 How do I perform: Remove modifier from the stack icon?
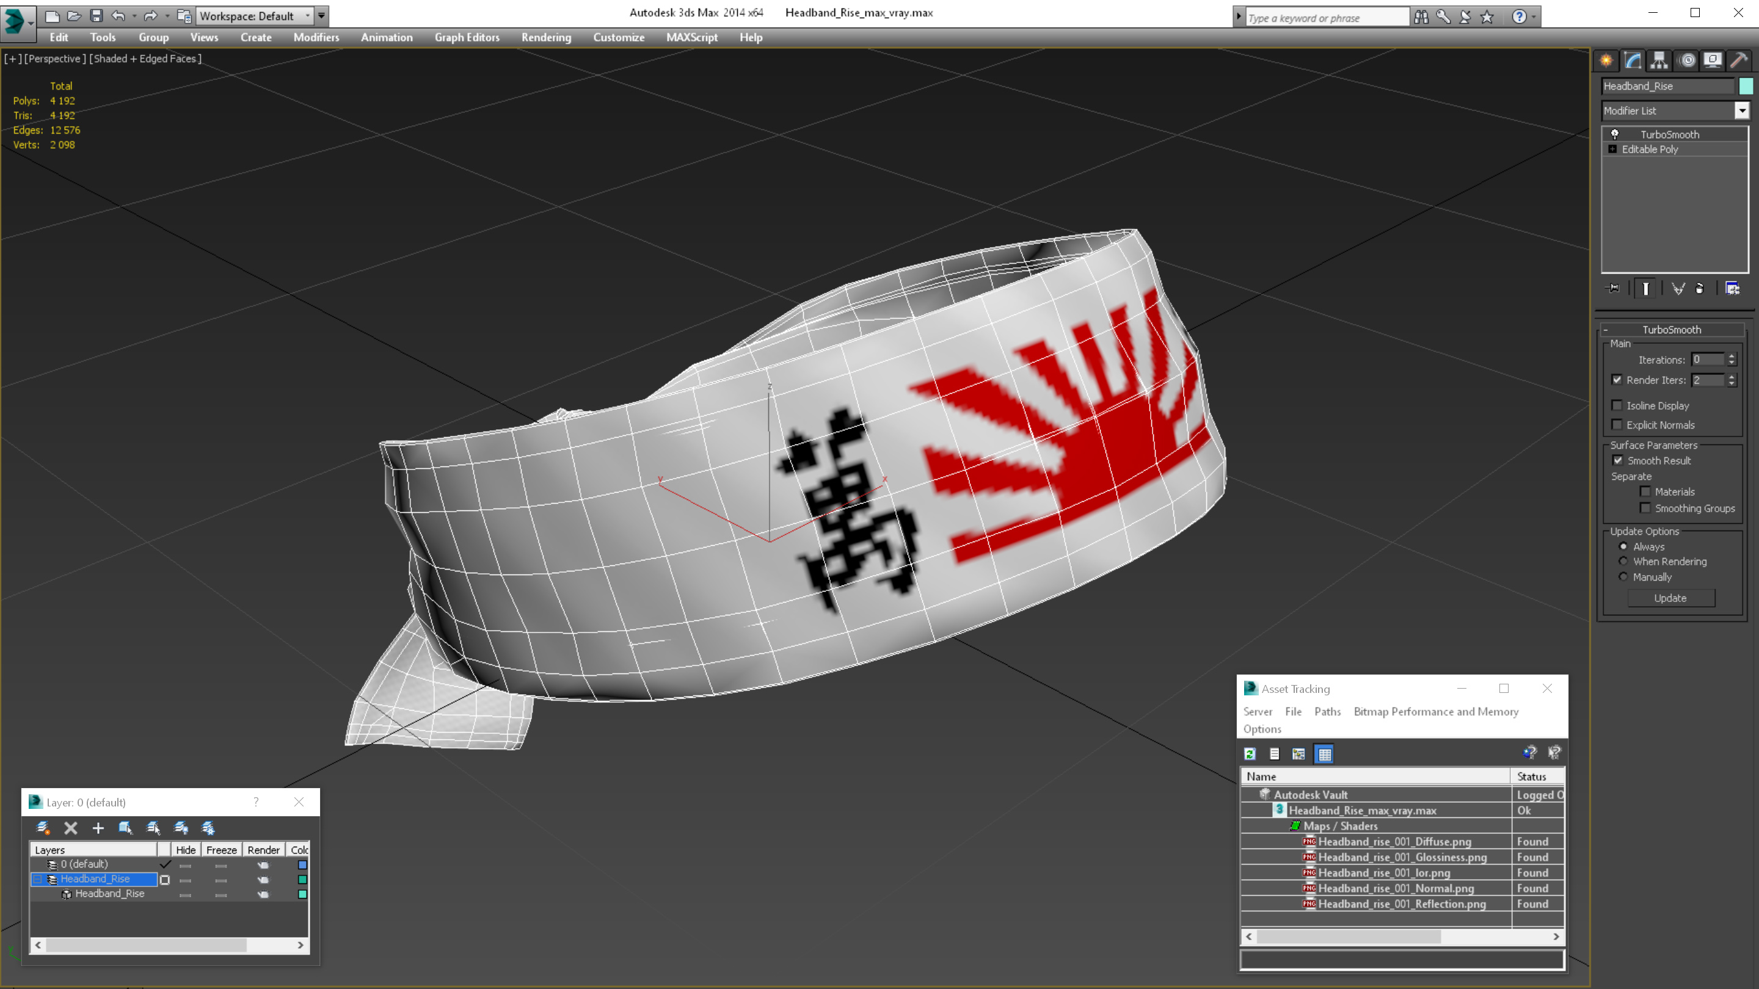click(1700, 289)
